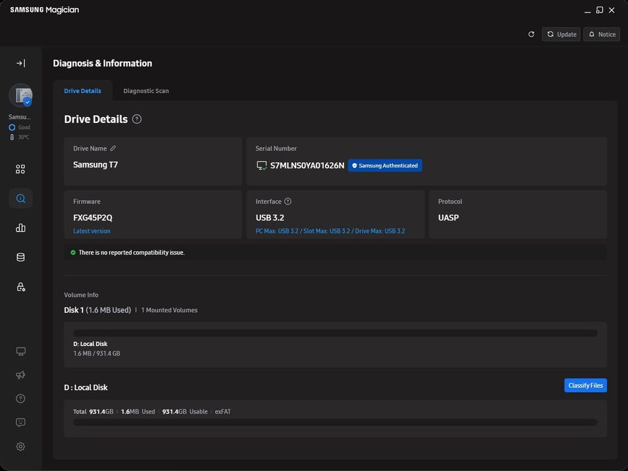Click the Interface help question icon

288,201
